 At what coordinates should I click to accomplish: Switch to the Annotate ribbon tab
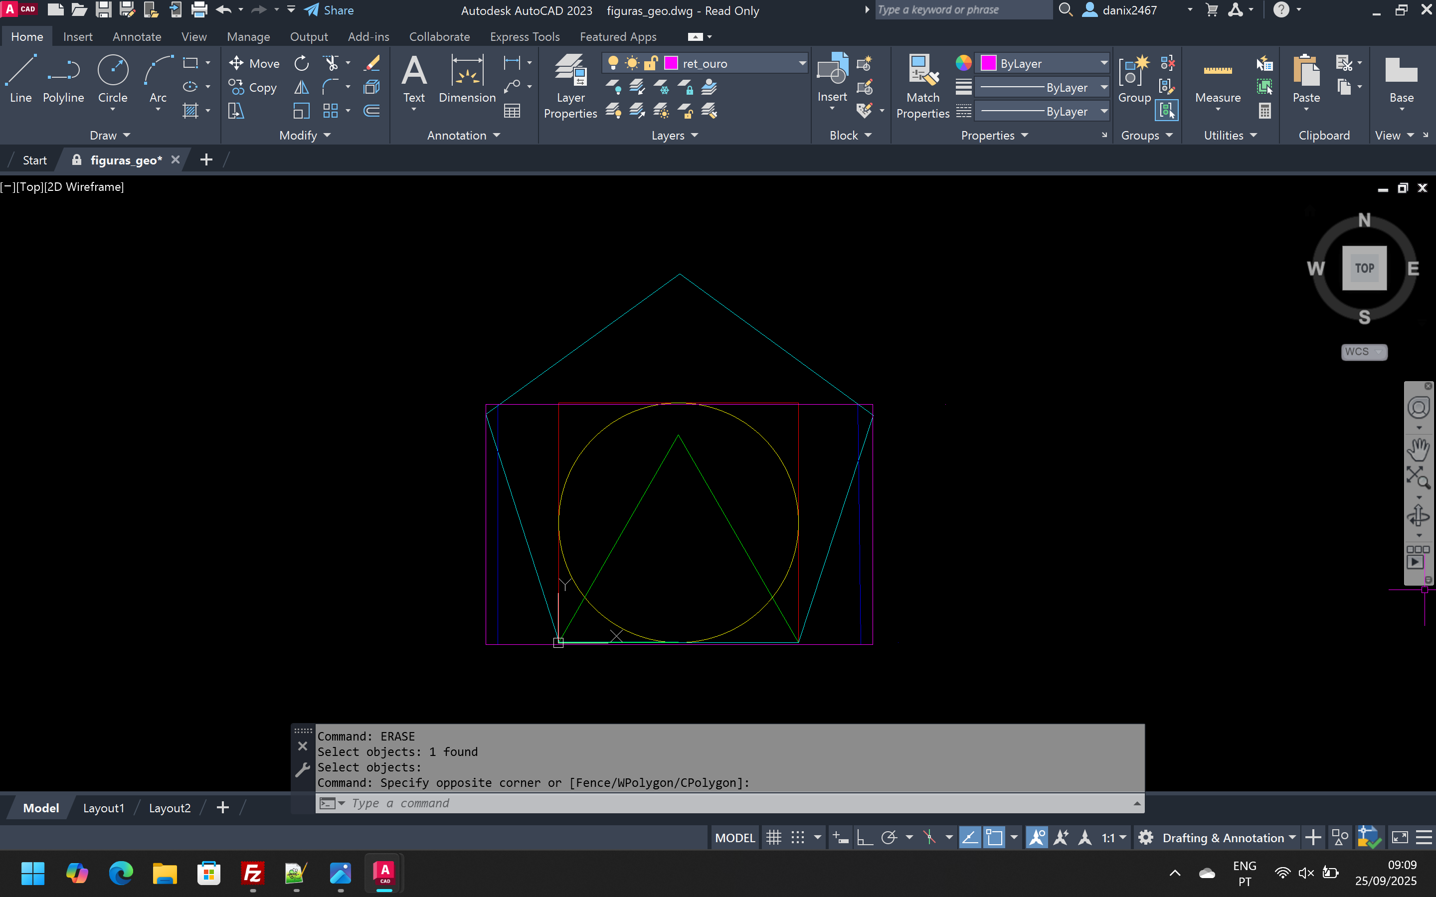pyautogui.click(x=137, y=37)
